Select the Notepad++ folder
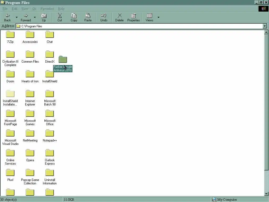Viewport: 269px width, 202px height. [50, 136]
